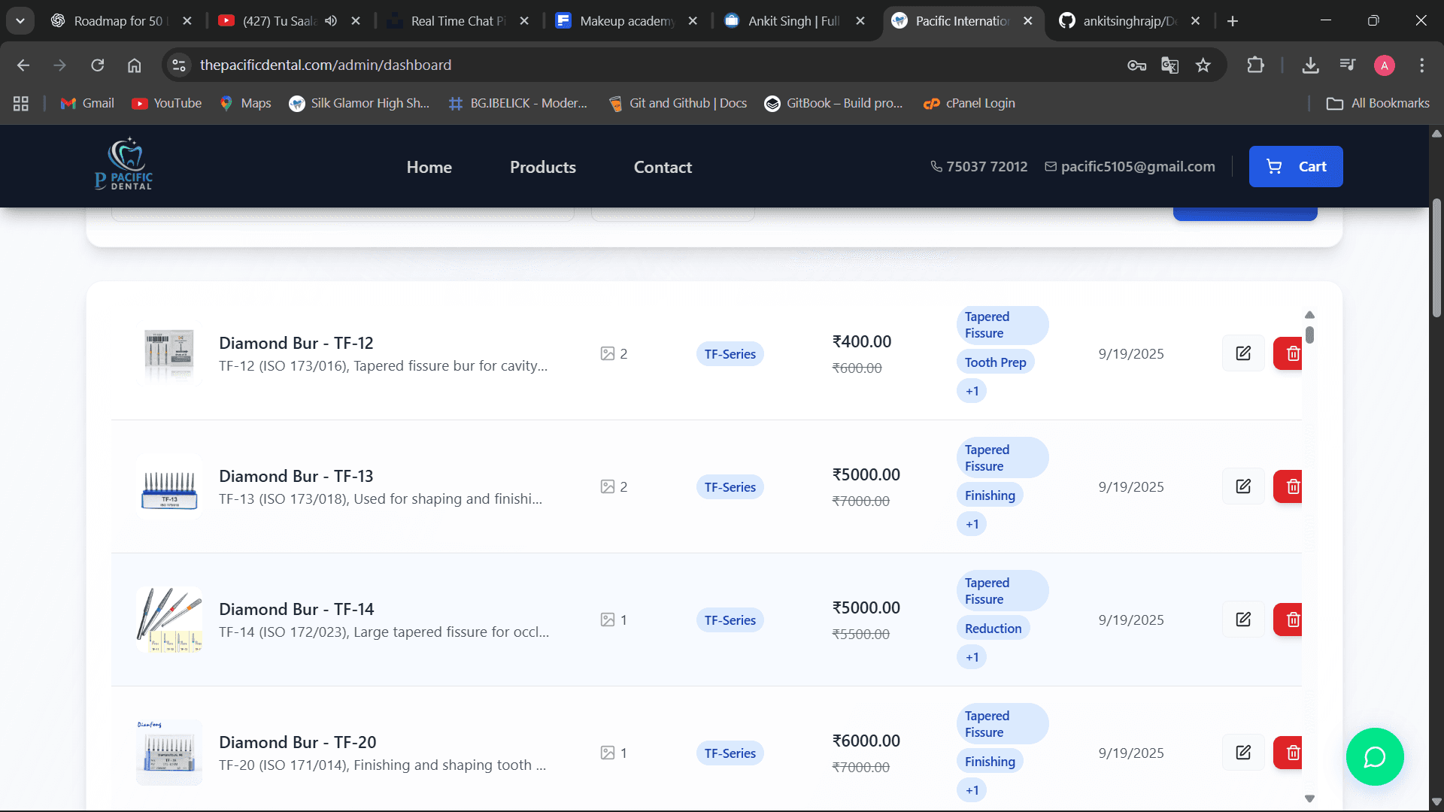Click the Pacific Dental logo
Viewport: 1444px width, 812px height.
click(125, 165)
